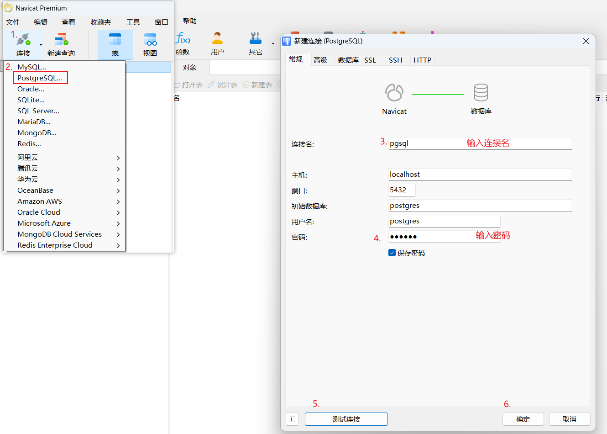Click the 视图 (View) toolbar icon
Image resolution: width=607 pixels, height=434 pixels.
(150, 43)
